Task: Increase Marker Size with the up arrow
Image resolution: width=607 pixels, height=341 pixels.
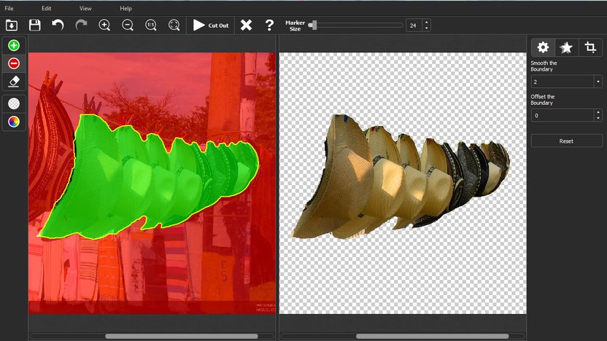Action: point(427,23)
